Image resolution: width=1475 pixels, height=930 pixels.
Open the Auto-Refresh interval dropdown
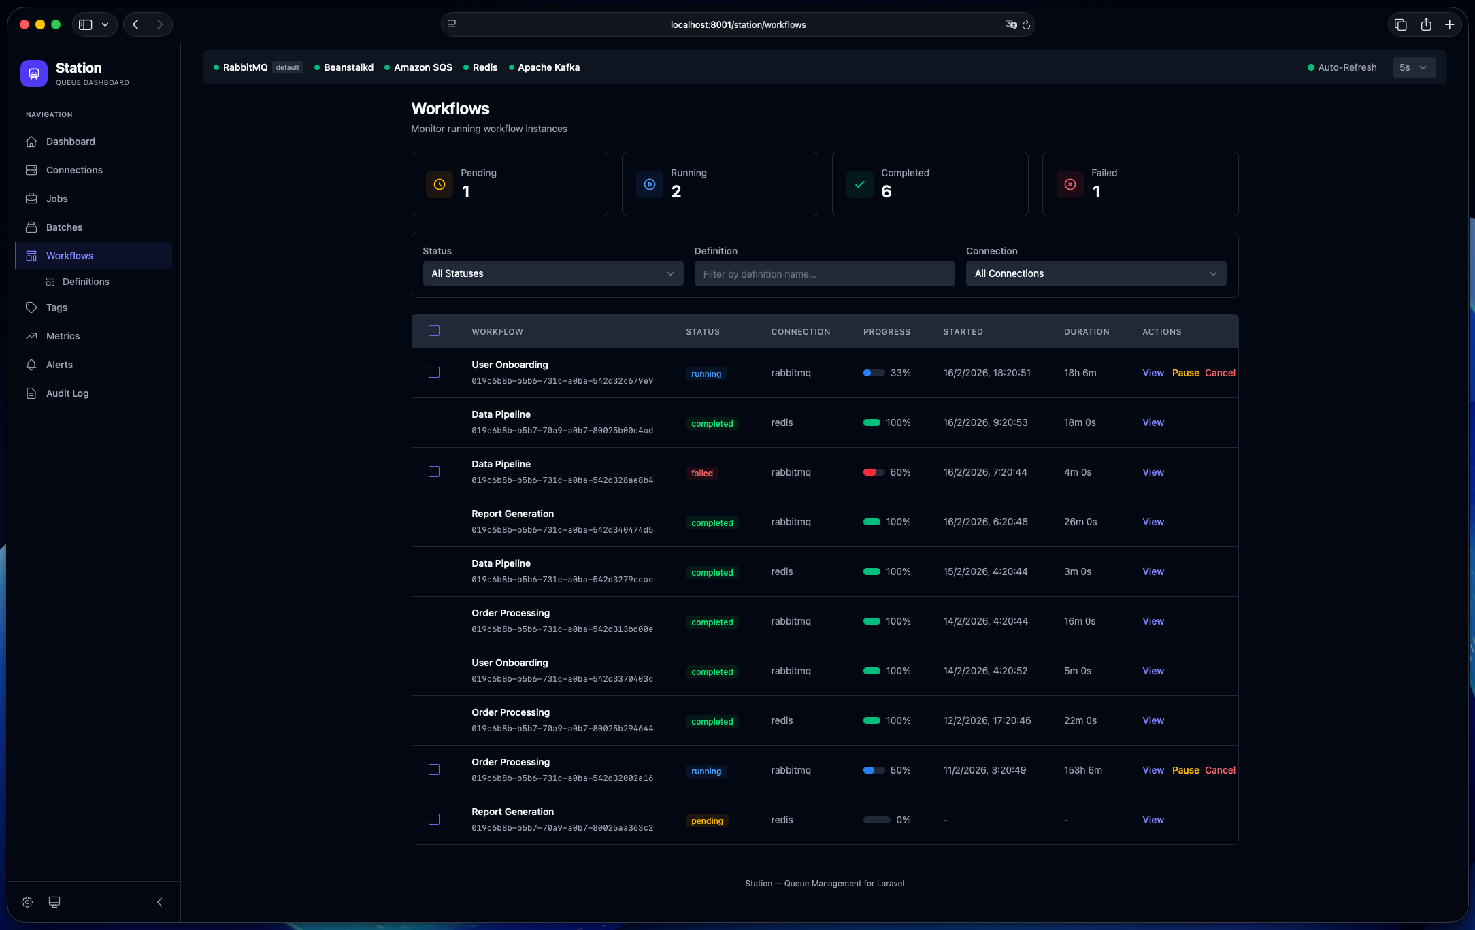coord(1414,67)
